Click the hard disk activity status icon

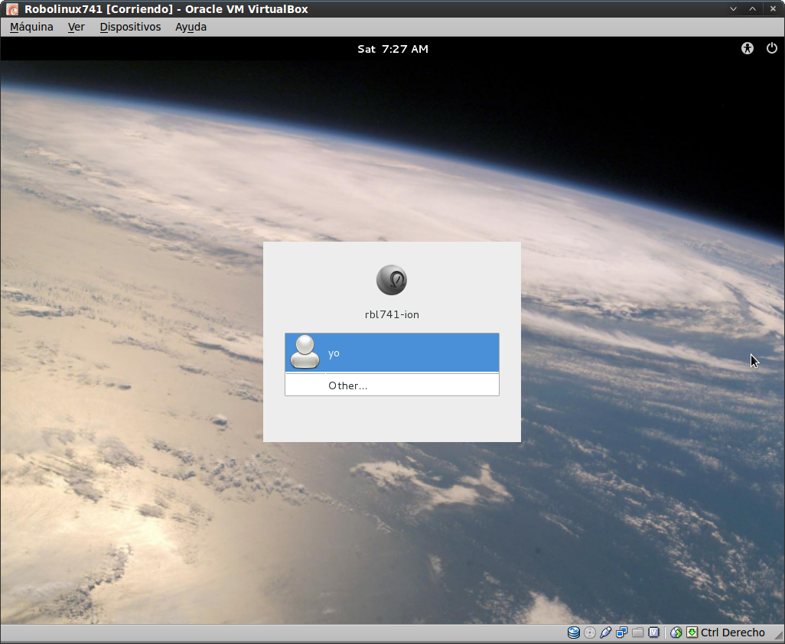[573, 633]
